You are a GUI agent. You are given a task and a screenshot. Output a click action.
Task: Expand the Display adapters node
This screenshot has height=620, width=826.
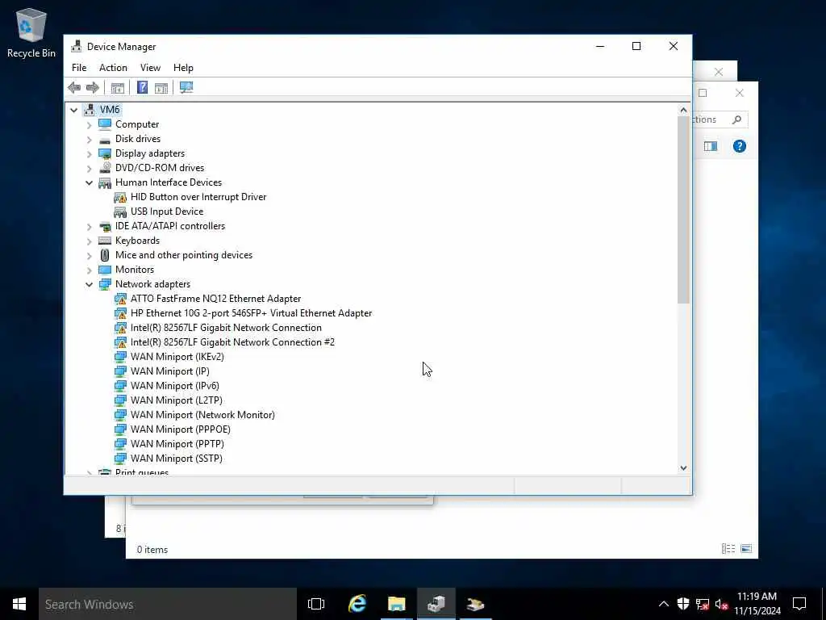pyautogui.click(x=89, y=153)
